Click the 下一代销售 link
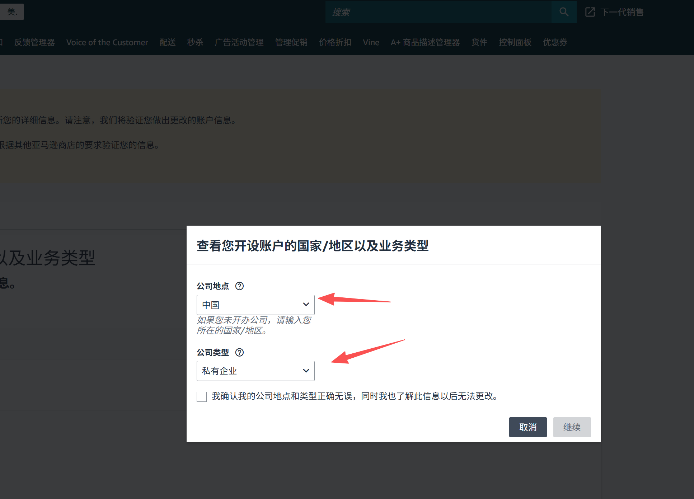Screen dimensions: 694x499 tap(622, 12)
